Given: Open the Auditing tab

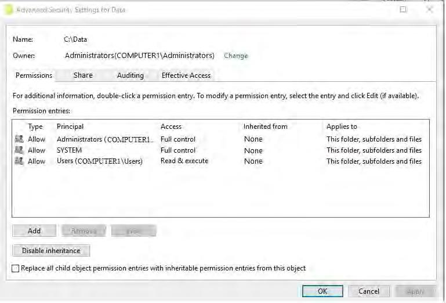Looking at the screenshot, I should pos(130,75).
